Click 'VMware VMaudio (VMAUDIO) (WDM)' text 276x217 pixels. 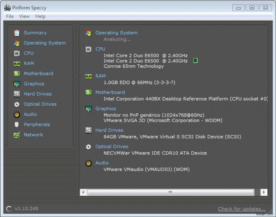pos(146,170)
